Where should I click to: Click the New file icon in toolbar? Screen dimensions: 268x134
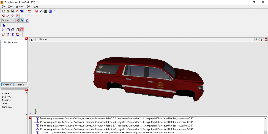point(3,11)
